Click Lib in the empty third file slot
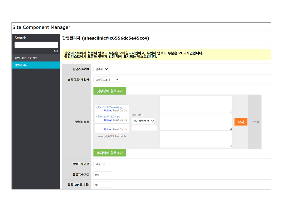 coord(125,129)
